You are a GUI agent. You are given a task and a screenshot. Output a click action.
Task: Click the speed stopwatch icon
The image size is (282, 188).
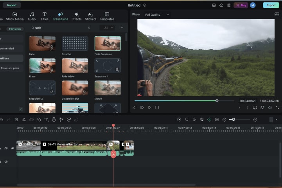coord(54,120)
